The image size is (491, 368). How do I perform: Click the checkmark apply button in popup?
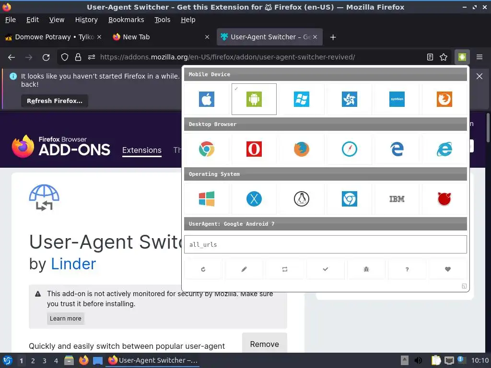[326, 269]
